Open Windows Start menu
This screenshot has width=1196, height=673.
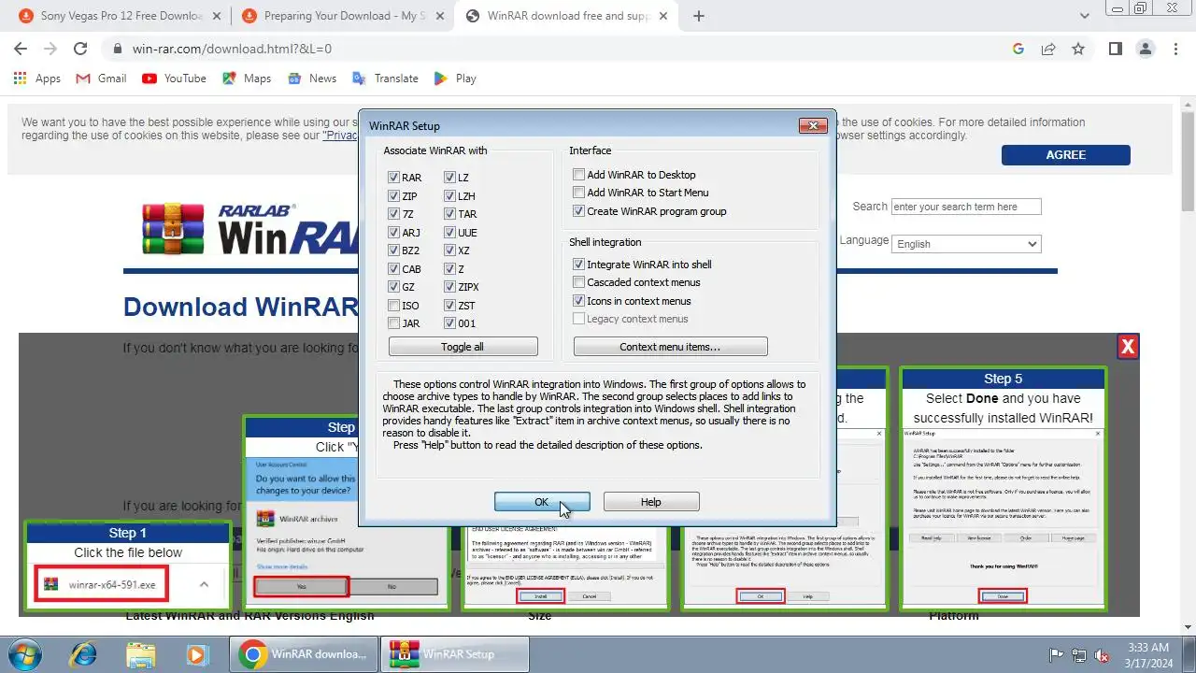coord(24,654)
